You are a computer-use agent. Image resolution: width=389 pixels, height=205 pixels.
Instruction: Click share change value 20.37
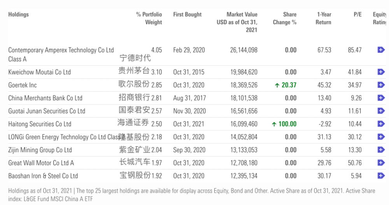(289, 85)
